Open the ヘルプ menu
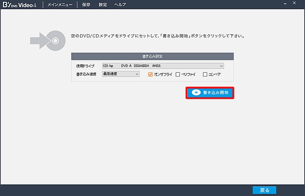This screenshot has width=305, height=196. point(120,5)
